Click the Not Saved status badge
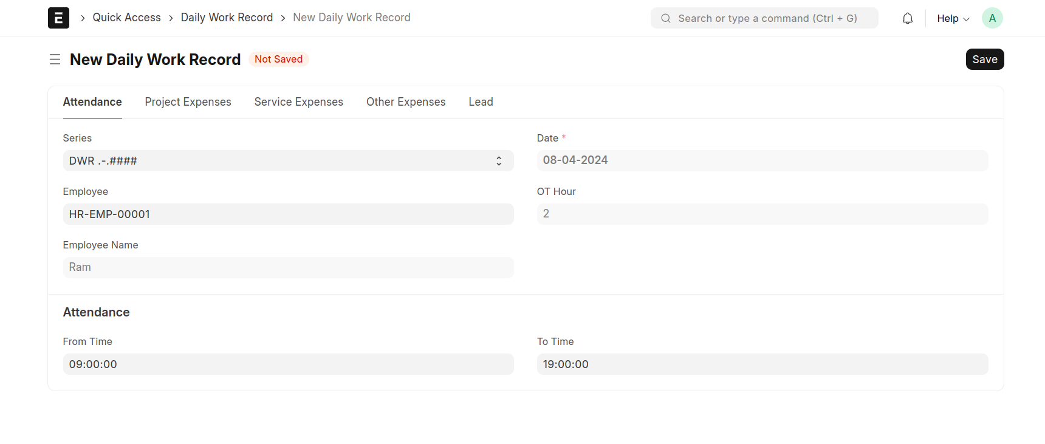The image size is (1045, 444). pyautogui.click(x=278, y=60)
